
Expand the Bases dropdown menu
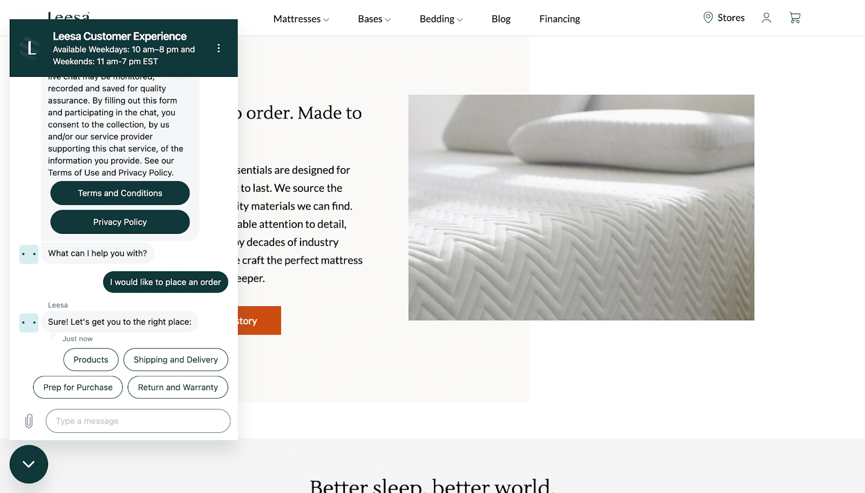pyautogui.click(x=374, y=19)
